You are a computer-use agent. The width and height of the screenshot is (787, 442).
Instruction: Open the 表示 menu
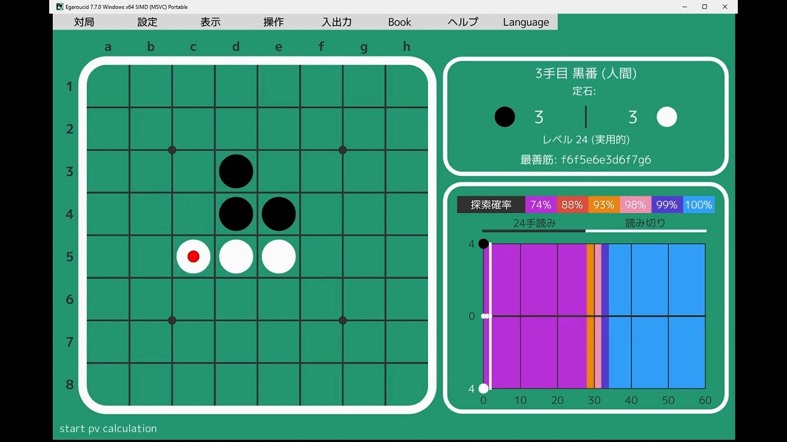tap(210, 22)
